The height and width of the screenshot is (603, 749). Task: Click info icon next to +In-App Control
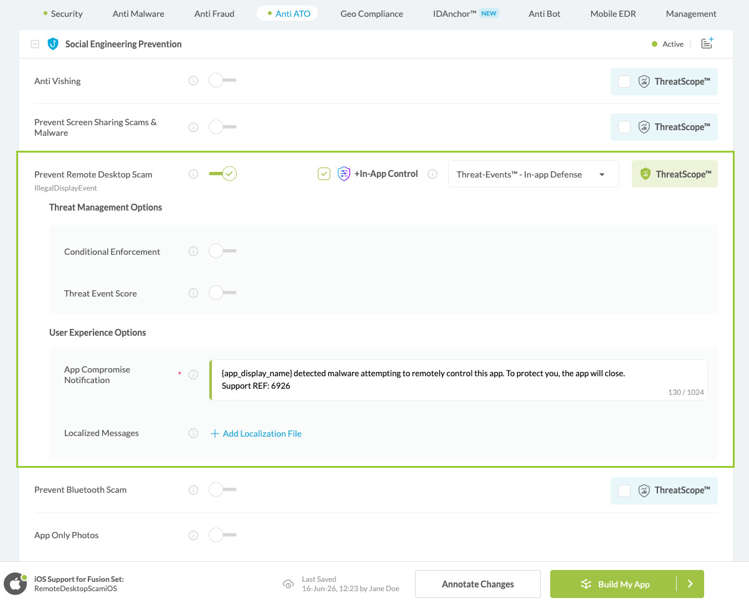[x=432, y=174]
